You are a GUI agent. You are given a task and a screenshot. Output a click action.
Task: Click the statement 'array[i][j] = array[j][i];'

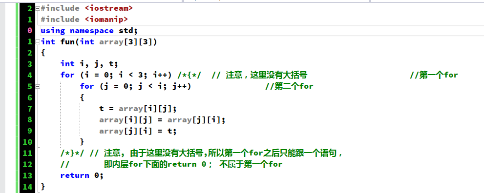[162, 120]
